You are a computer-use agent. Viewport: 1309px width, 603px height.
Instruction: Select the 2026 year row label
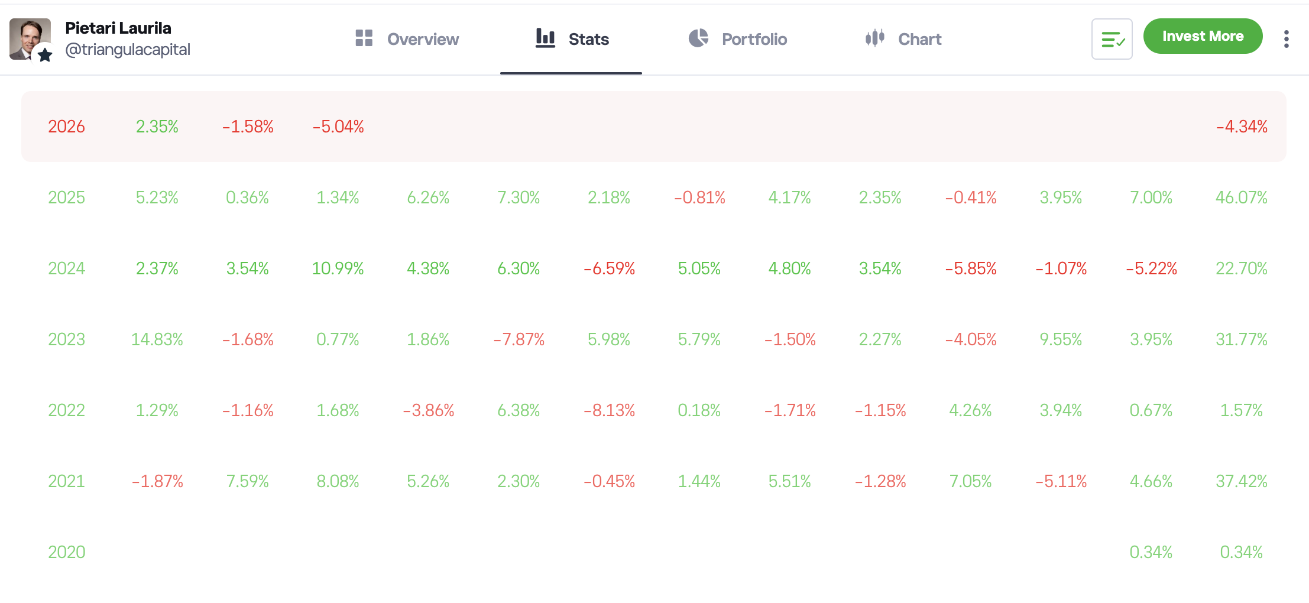coord(66,127)
